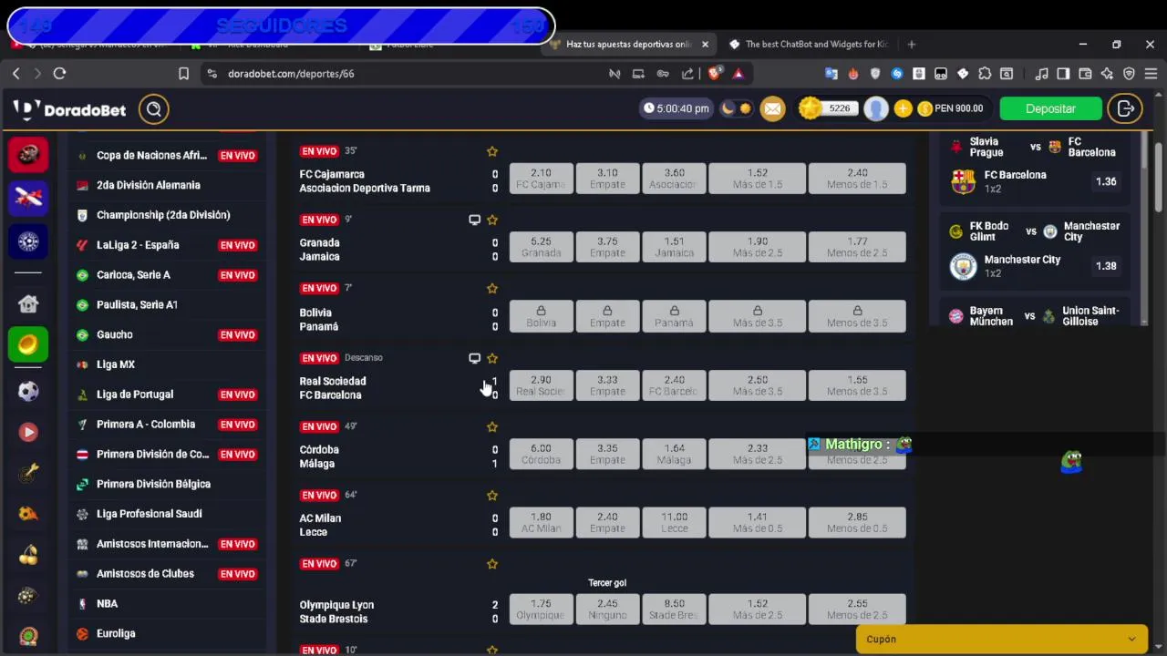Click the green Depositar button
Viewport: 1167px width, 656px height.
pyautogui.click(x=1050, y=108)
